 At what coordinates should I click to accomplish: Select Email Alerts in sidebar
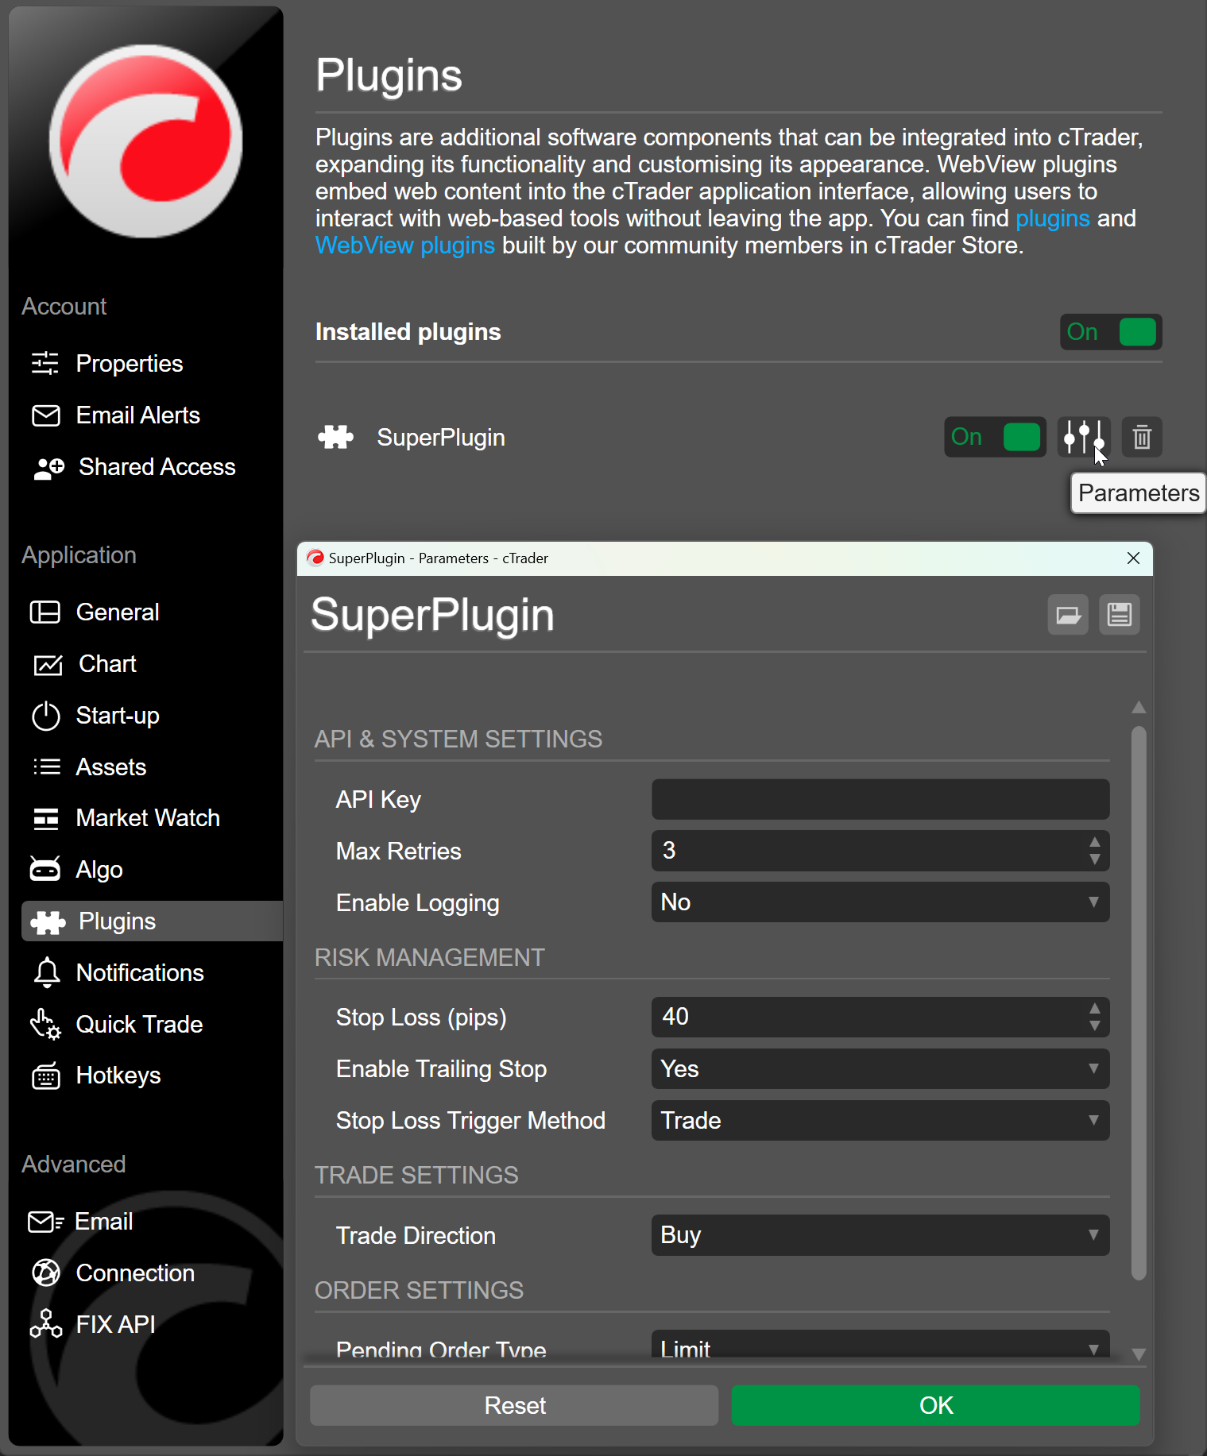click(137, 415)
